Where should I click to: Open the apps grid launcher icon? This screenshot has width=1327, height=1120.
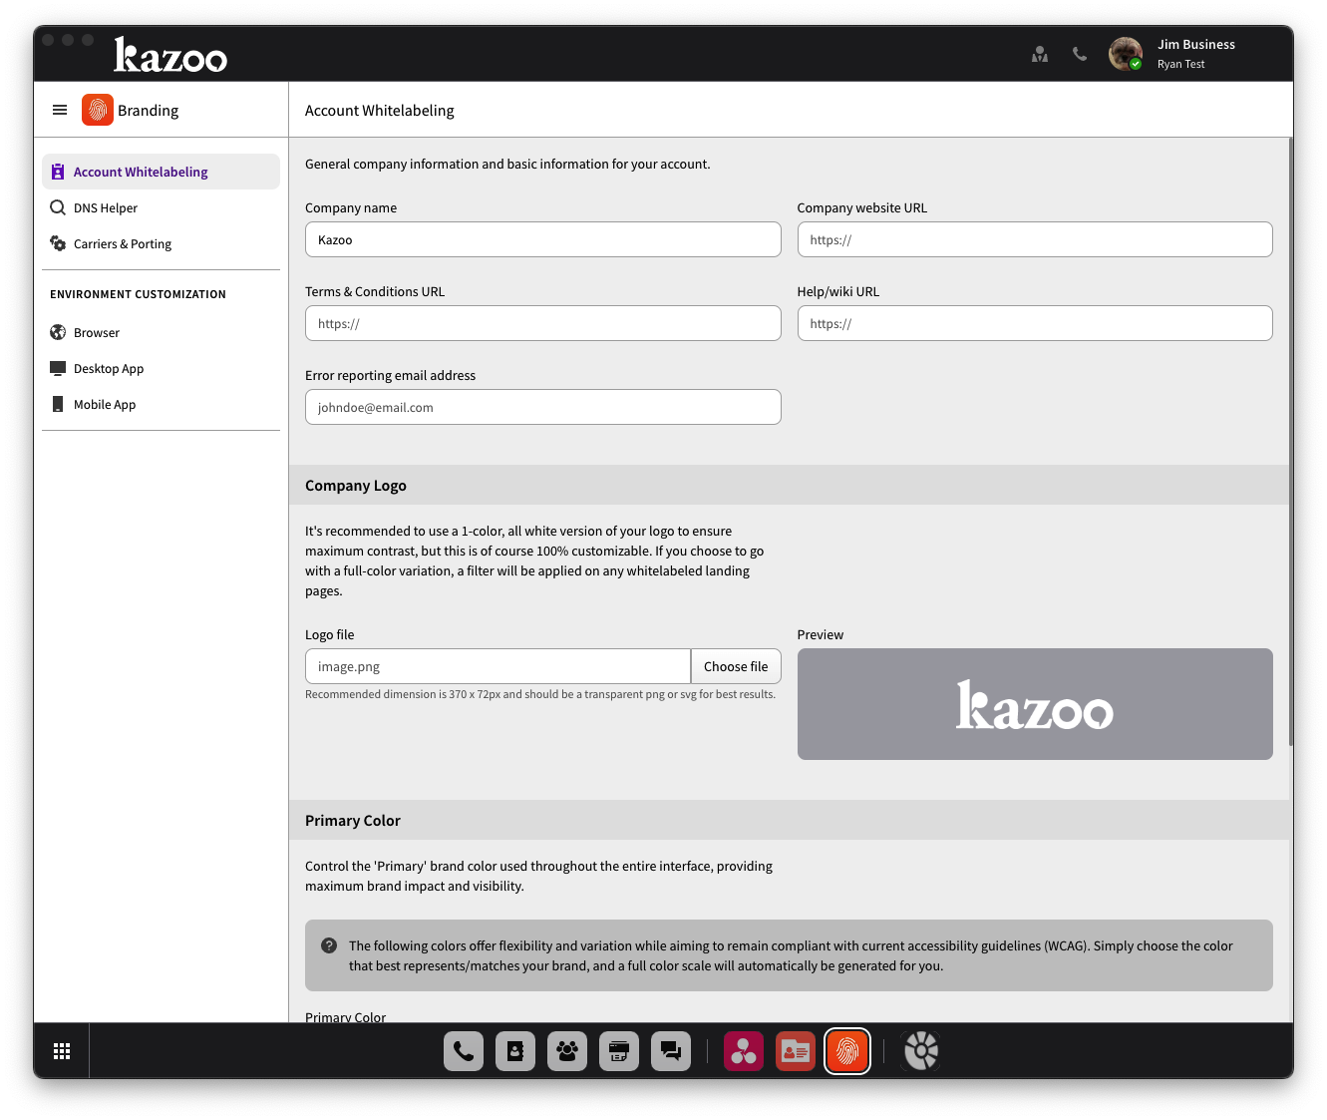(62, 1051)
